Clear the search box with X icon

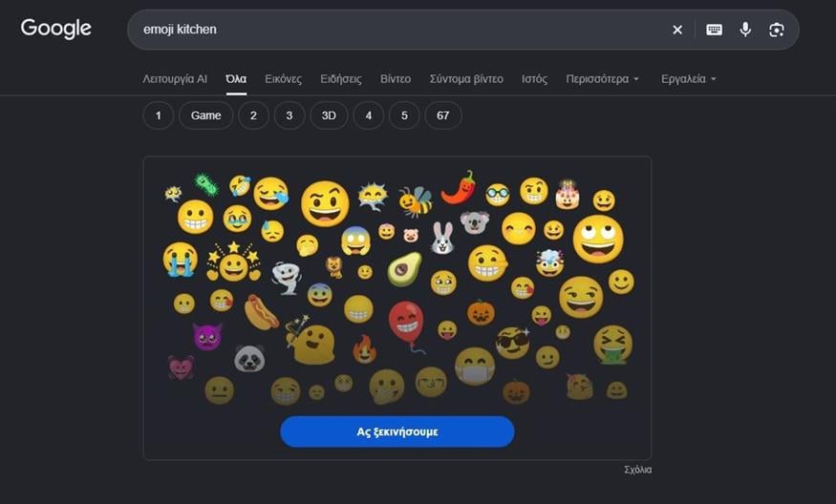pyautogui.click(x=677, y=30)
